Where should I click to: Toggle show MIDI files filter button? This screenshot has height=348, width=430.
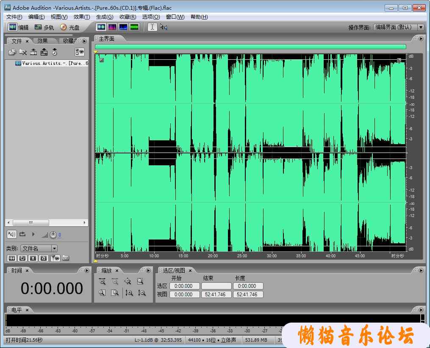coord(44,258)
